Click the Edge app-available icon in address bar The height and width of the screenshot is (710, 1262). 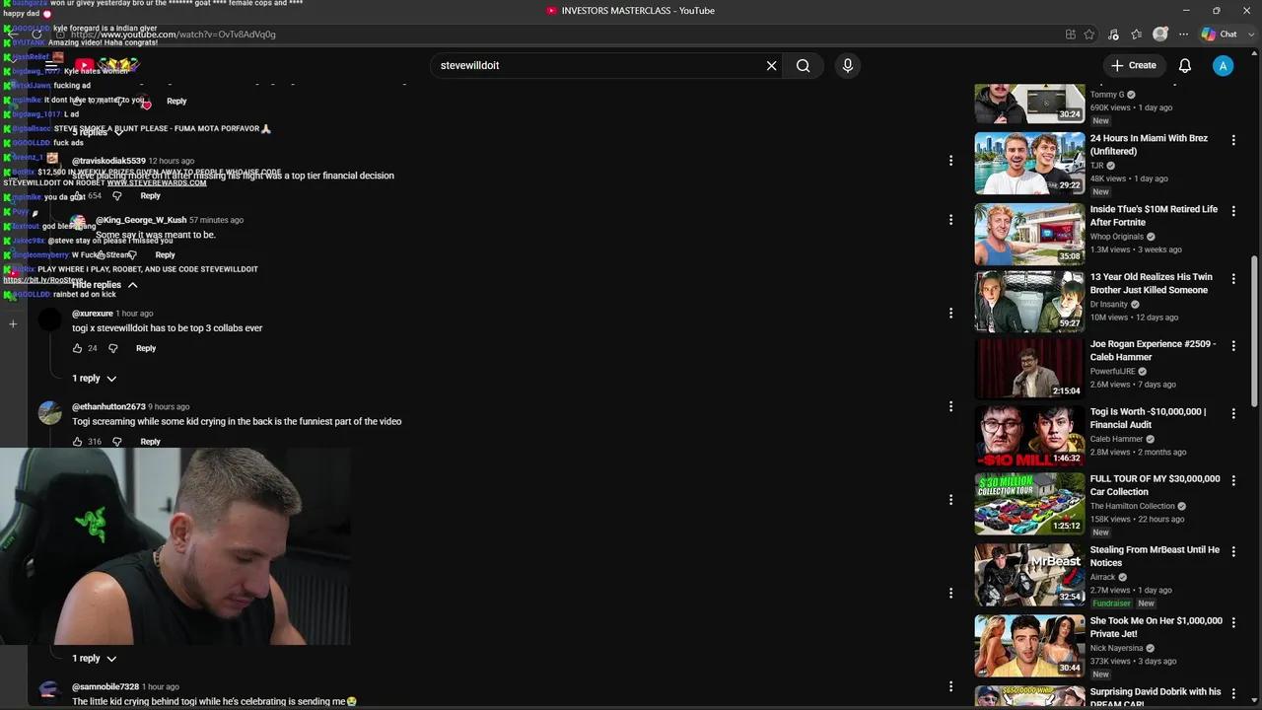click(1070, 34)
